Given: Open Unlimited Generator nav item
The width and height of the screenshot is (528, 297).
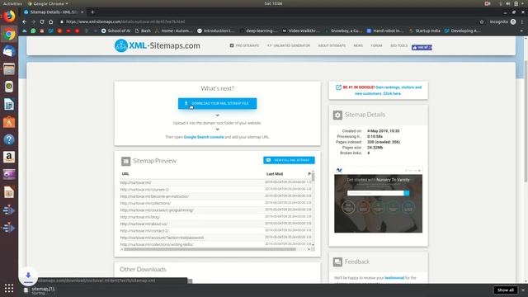Looking at the screenshot, I should 289,45.
